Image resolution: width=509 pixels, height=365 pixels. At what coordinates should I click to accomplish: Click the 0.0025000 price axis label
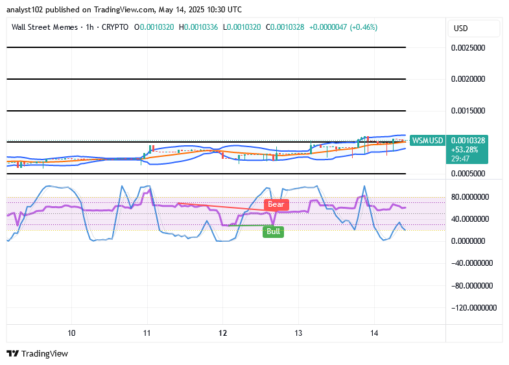468,48
